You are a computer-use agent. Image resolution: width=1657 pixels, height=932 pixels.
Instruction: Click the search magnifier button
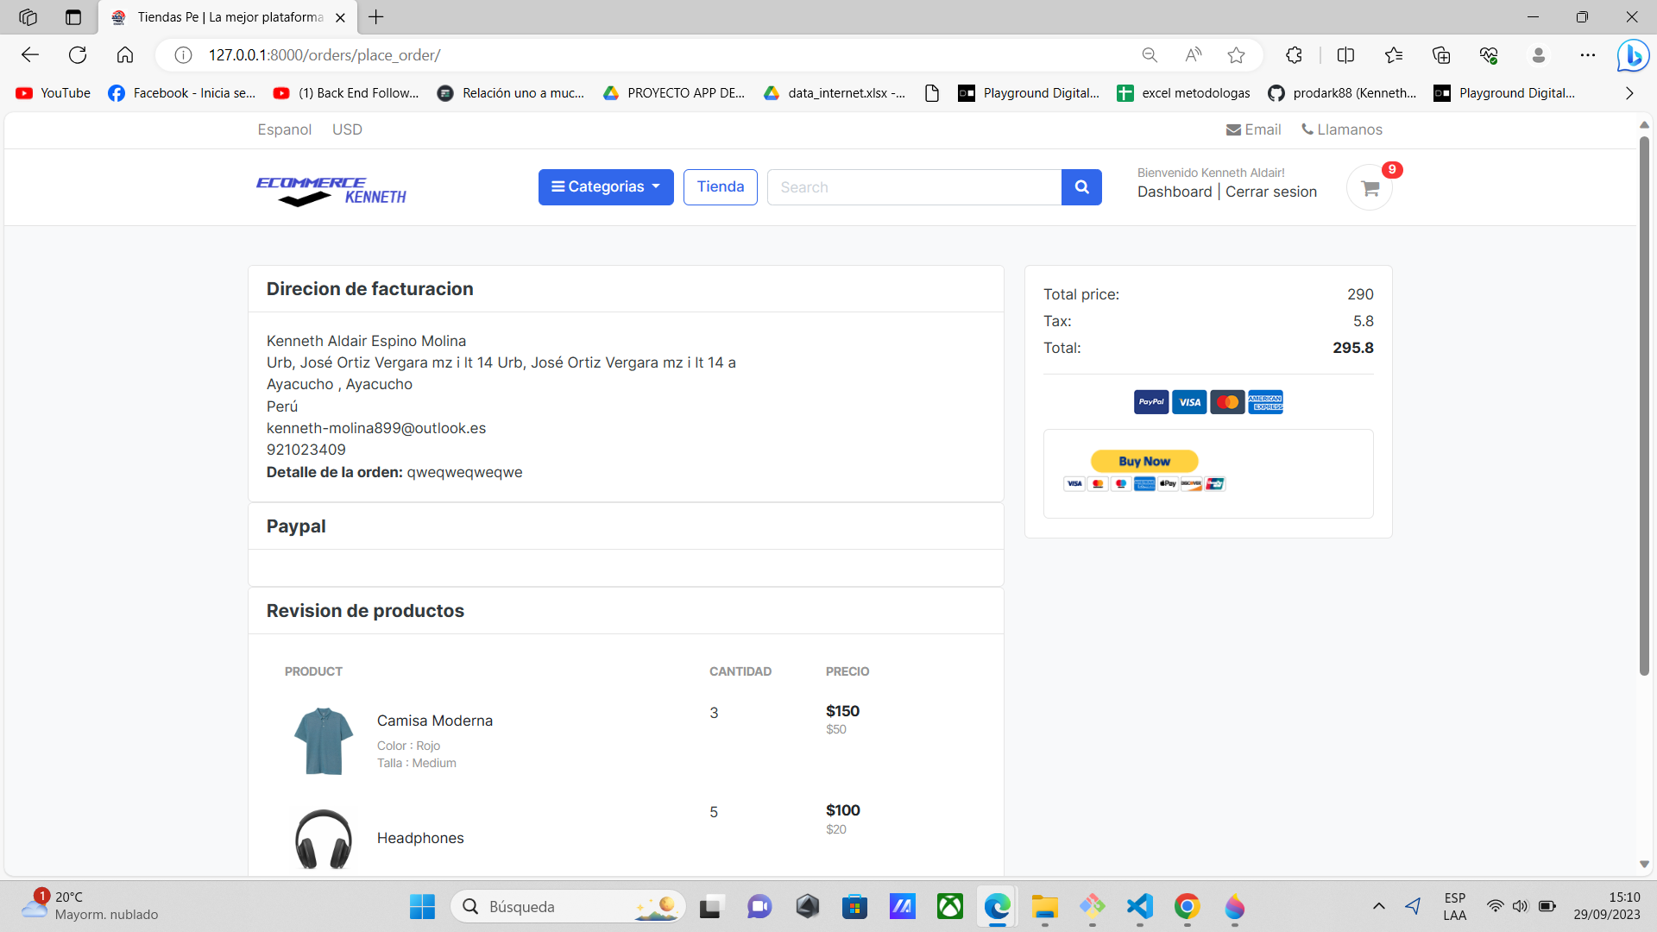[1081, 186]
